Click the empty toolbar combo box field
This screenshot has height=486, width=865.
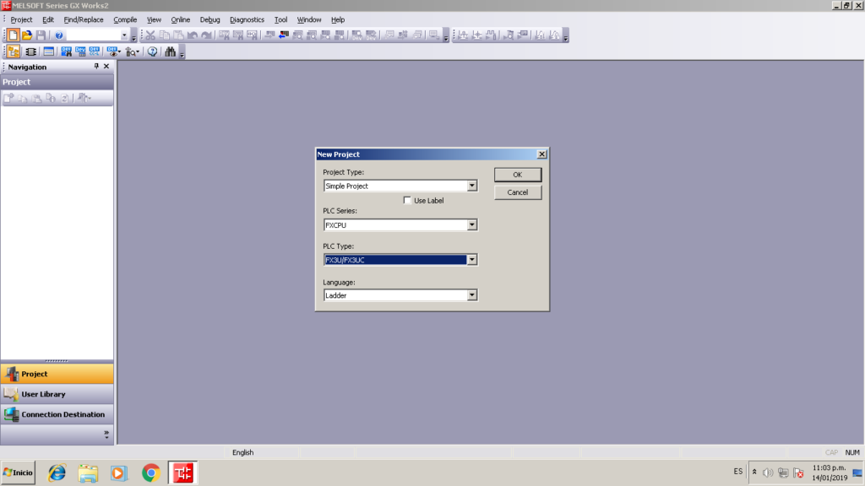[x=93, y=35]
